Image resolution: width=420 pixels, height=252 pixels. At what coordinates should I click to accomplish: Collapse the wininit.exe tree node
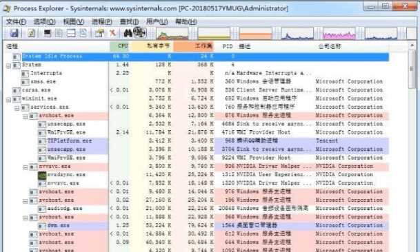coord(8,100)
